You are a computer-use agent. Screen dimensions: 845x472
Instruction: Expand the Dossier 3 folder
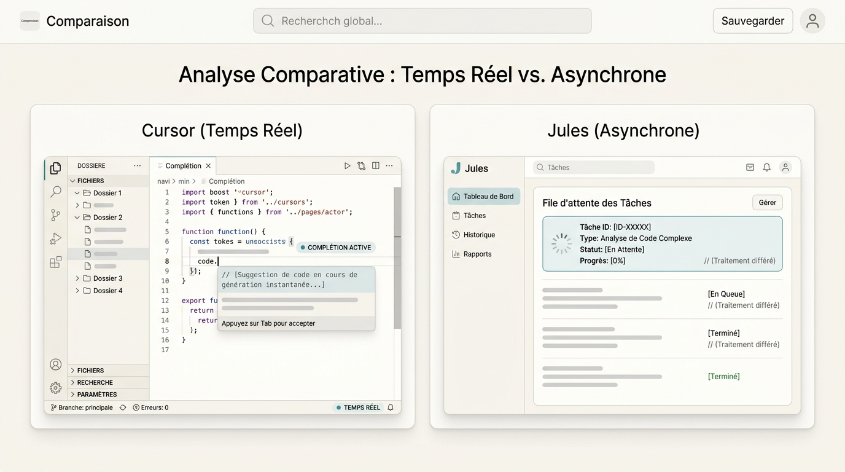click(x=77, y=278)
